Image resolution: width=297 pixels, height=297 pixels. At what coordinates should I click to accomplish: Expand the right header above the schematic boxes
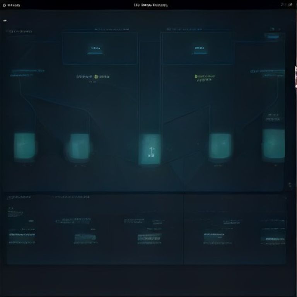184,29
